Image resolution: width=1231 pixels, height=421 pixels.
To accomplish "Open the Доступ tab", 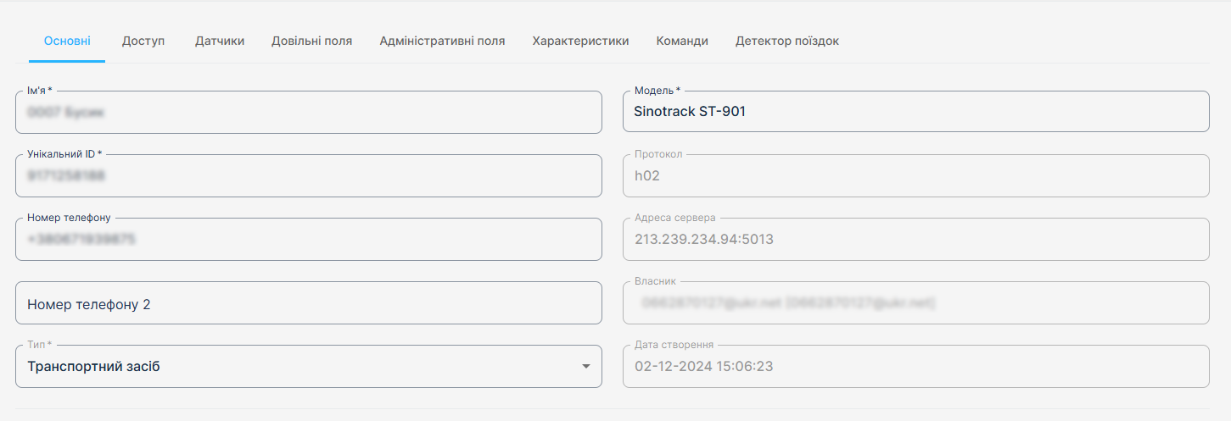I will 143,41.
